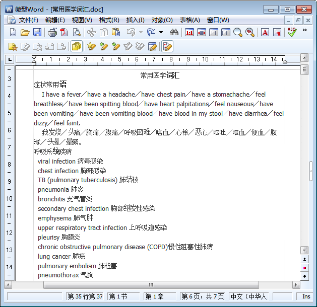Image resolution: width=317 pixels, height=307 pixels.
Task: Open a file with the folder icon
Action: (25, 32)
